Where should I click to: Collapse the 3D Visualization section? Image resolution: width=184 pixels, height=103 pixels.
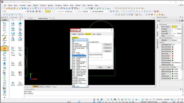click(x=160, y=38)
